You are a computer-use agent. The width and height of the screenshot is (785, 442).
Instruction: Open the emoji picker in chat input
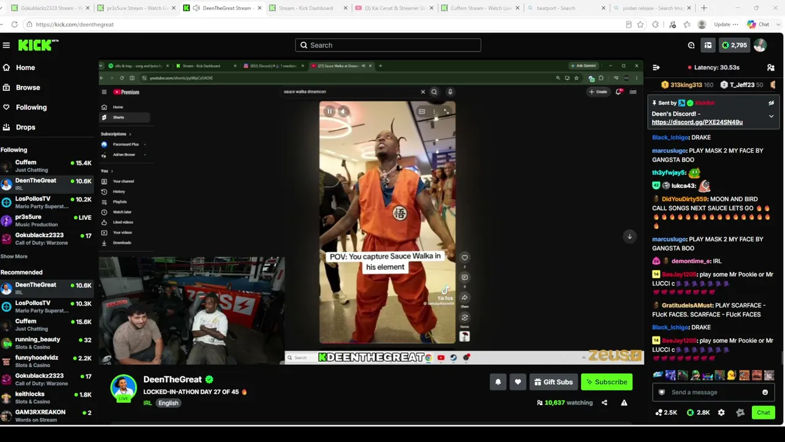click(765, 392)
